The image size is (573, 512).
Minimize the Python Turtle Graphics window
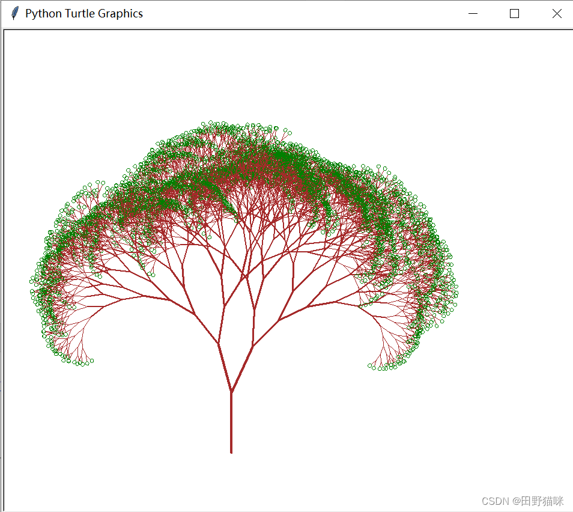click(x=473, y=14)
